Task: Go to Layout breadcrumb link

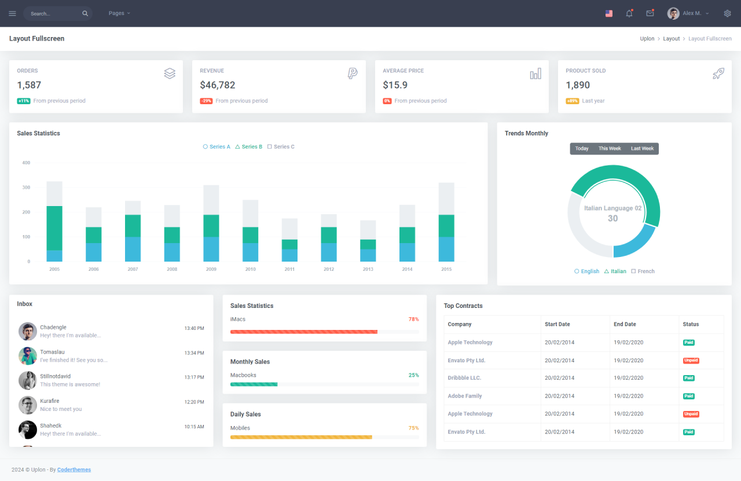Action: [672, 39]
